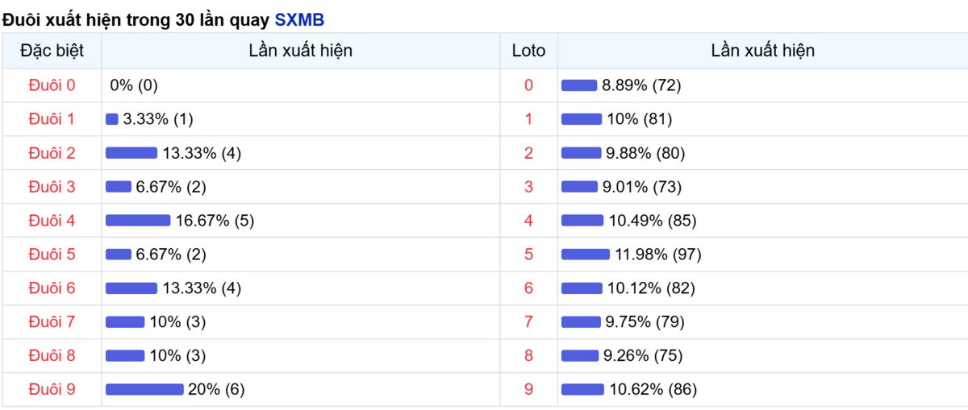The height and width of the screenshot is (410, 968).
Task: Select Loto number 1 in red
Action: pyautogui.click(x=528, y=118)
